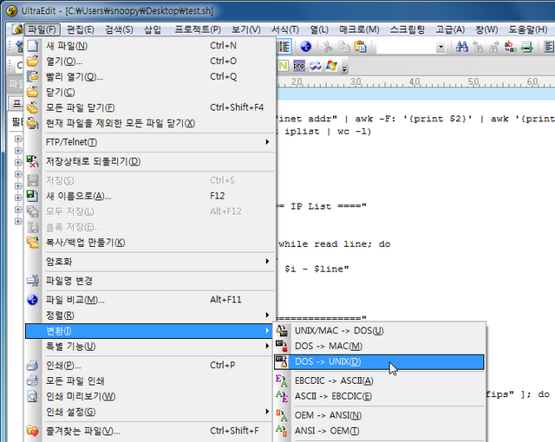555x442 pixels.
Task: Select Make Copy/Backup (복사/백업 만들기)
Action: 150,243
